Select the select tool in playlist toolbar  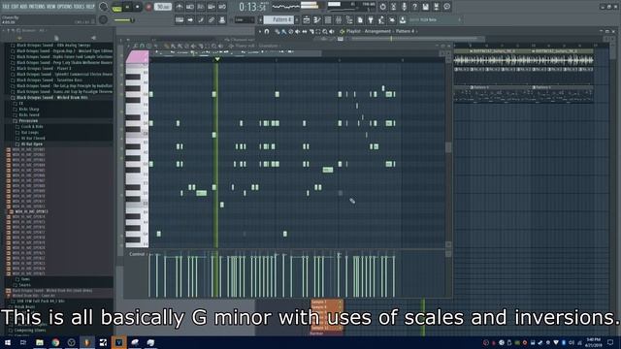pos(318,32)
